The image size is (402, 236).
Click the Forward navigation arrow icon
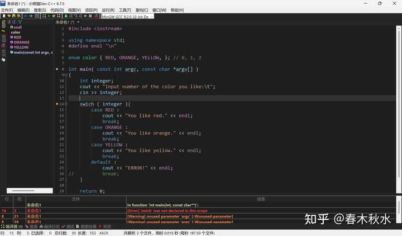(31, 16)
